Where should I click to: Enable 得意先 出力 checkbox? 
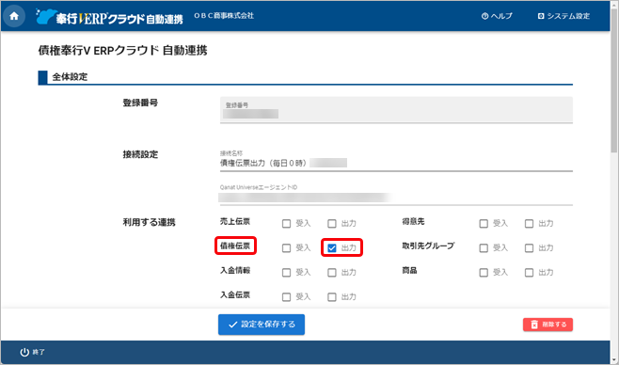(x=529, y=224)
